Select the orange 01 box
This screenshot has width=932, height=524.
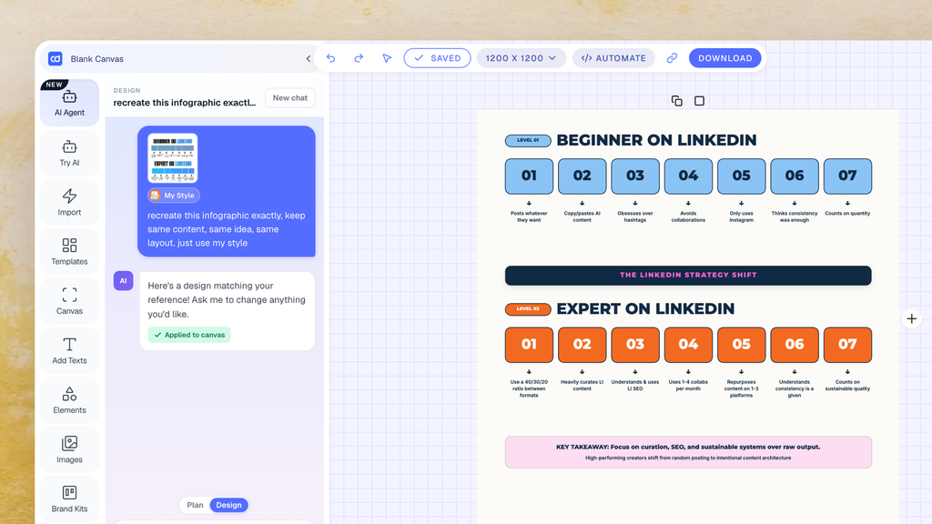click(529, 345)
